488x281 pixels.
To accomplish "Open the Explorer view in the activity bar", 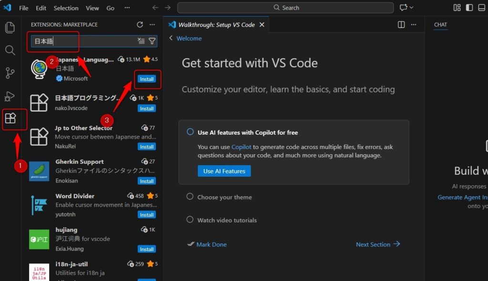I will (x=10, y=28).
